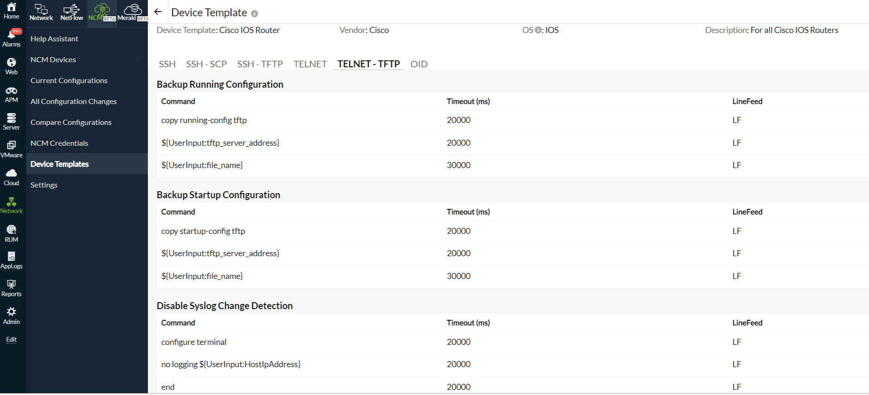
Task: Select the TELNET - TFTP tab
Action: (369, 64)
